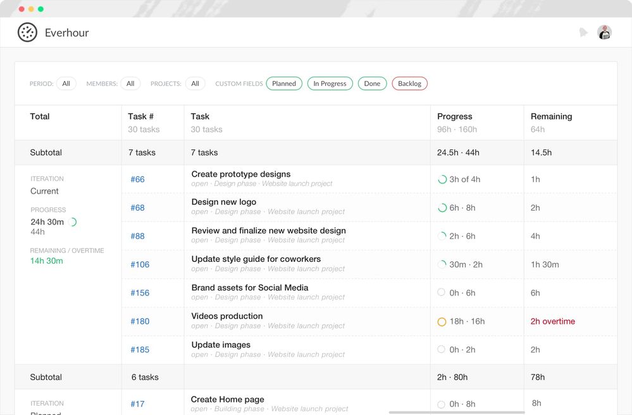632x415 pixels.
Task: Click the Current iteration label
Action: tap(44, 192)
